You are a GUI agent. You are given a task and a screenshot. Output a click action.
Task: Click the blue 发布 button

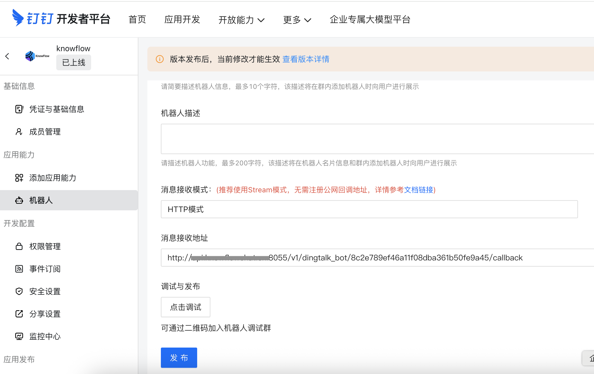coord(179,358)
